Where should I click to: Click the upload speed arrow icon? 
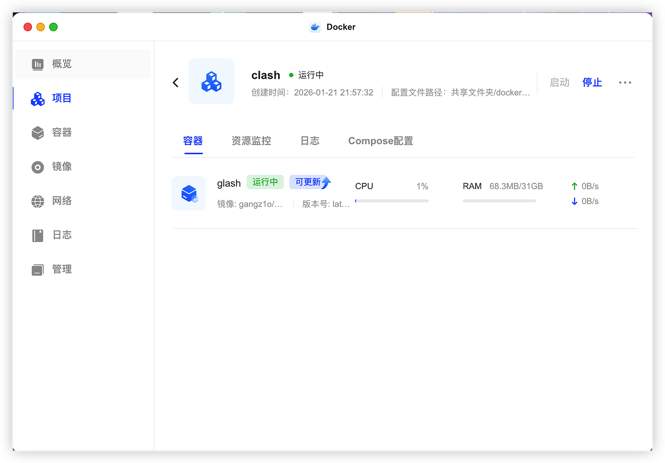[x=574, y=186]
